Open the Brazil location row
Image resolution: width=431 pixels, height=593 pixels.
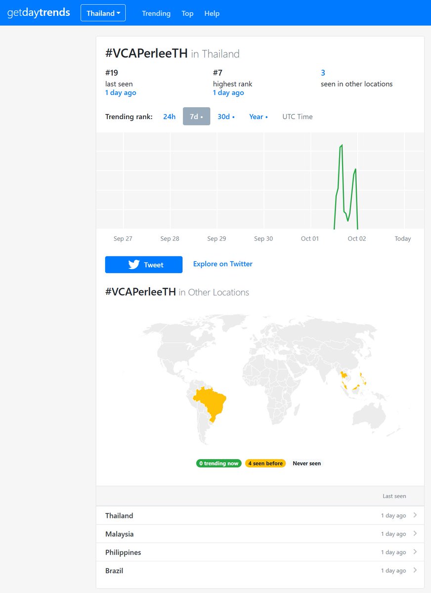pyautogui.click(x=260, y=570)
